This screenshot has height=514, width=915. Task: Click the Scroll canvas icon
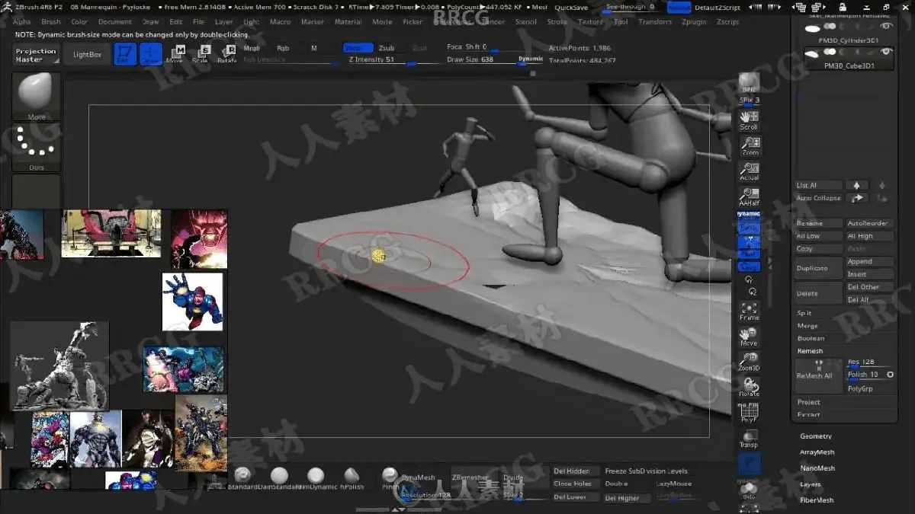tap(749, 120)
